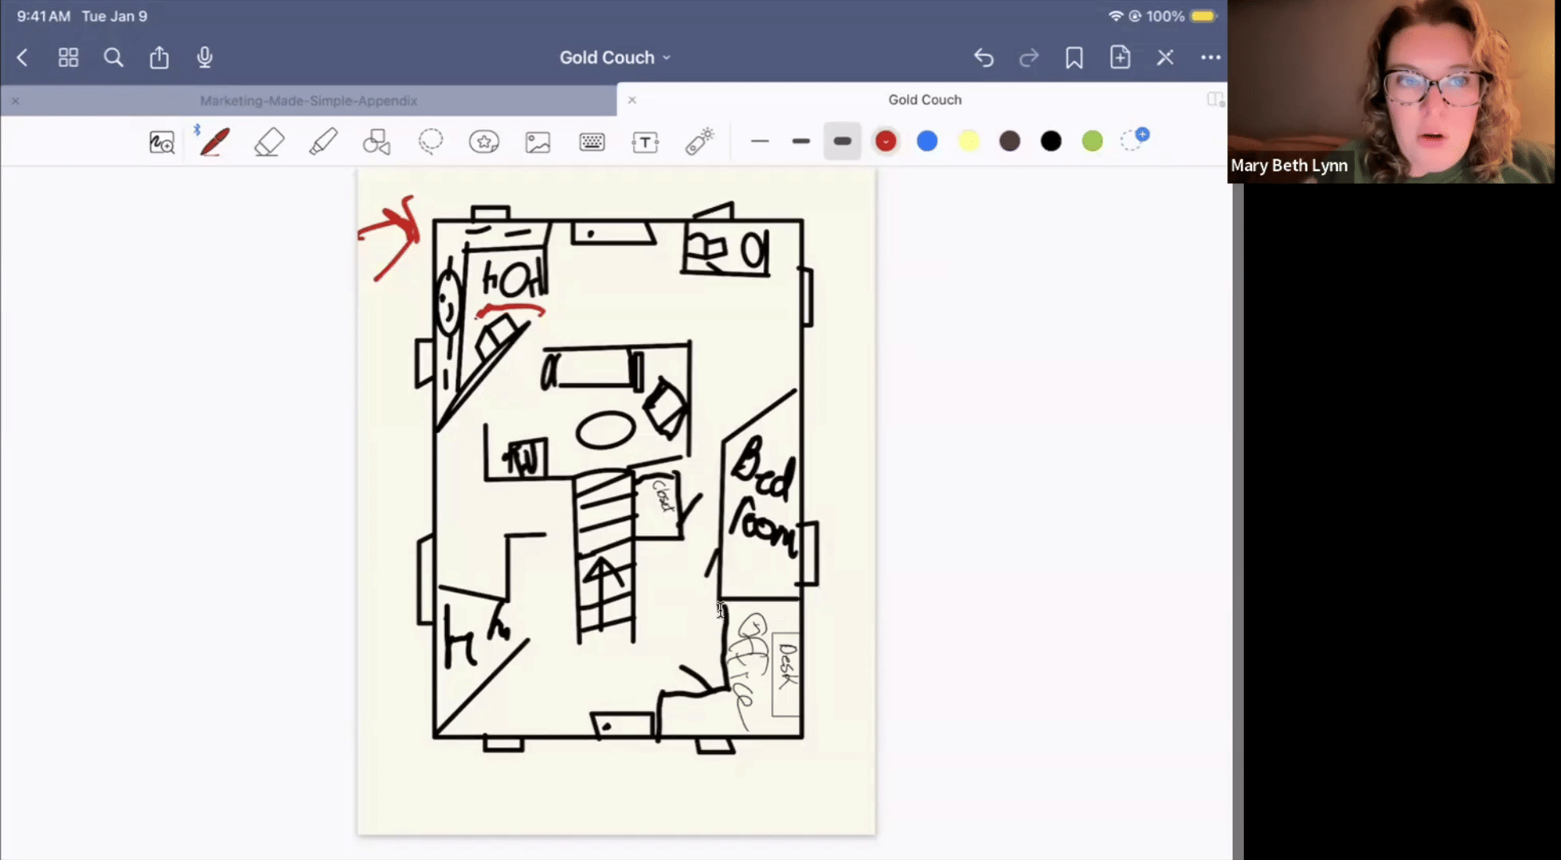1561x860 pixels.
Task: Insert an image with photo tool
Action: coord(538,143)
